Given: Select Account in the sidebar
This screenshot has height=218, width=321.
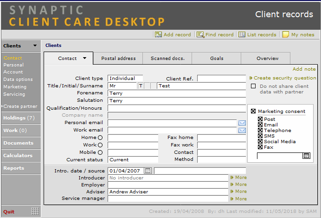Looking at the screenshot, I should 13,72.
